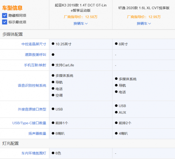
Task: Click the 外接音源接口类型 link
Action: [x=32, y=109]
